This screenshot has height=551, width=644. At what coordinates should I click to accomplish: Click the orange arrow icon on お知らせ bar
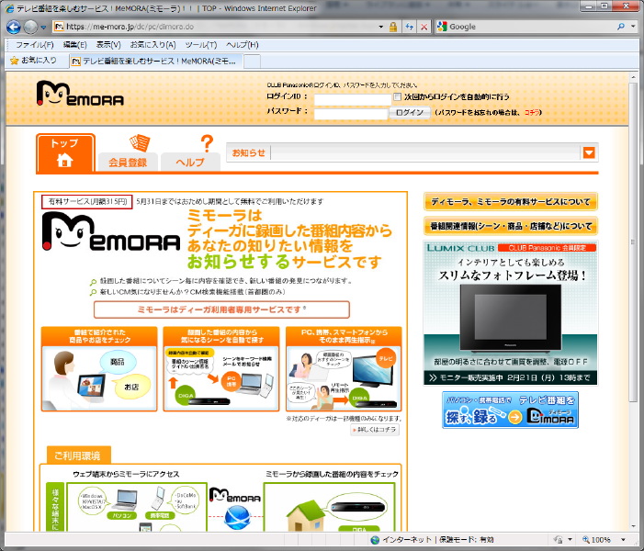pyautogui.click(x=589, y=153)
